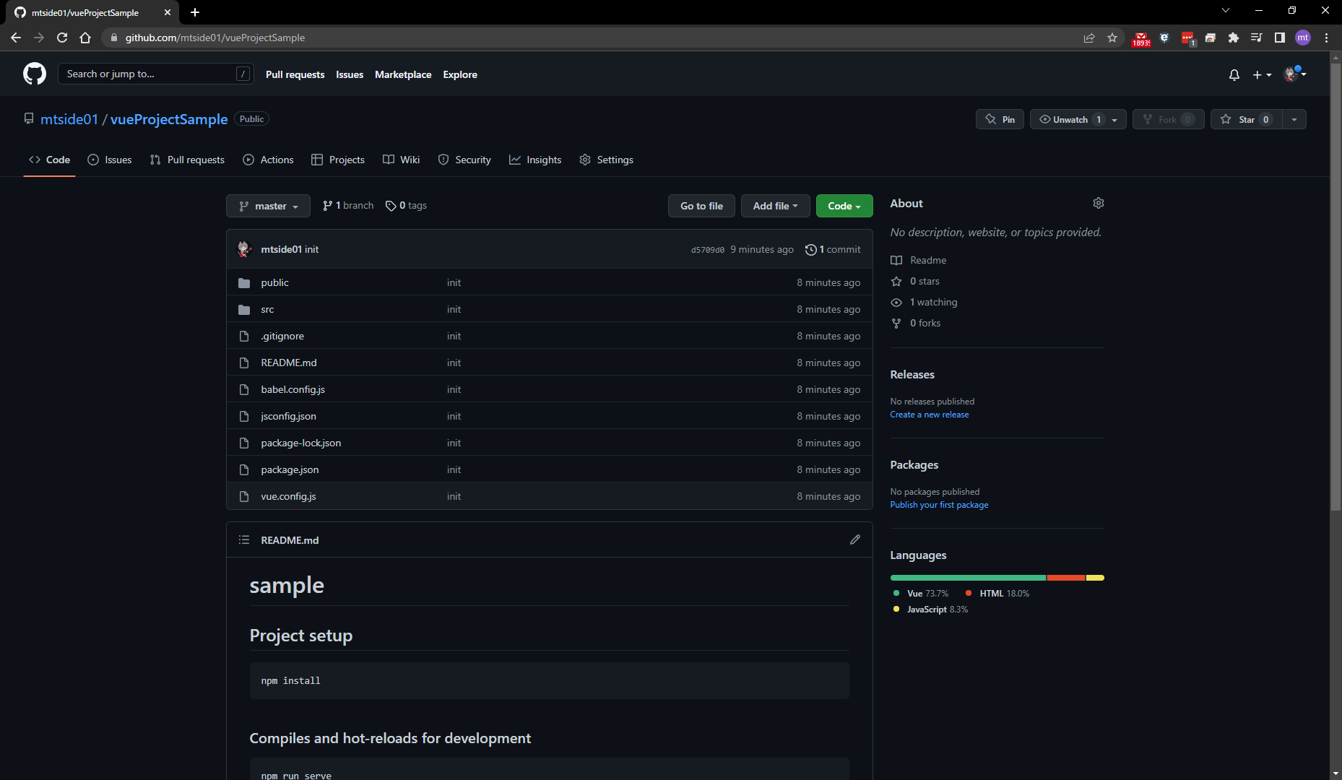Click the yellow JavaScript segment of language bar
The width and height of the screenshot is (1342, 780).
tap(1095, 578)
